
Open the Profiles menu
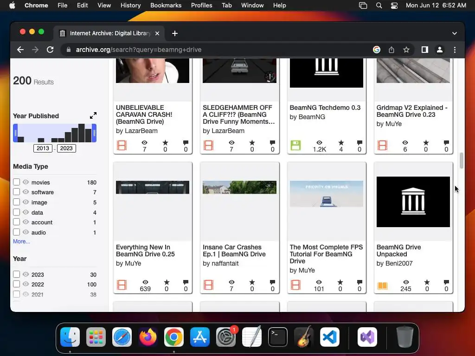click(x=201, y=6)
